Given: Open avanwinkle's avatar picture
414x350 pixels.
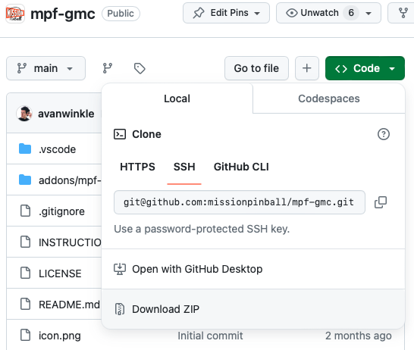Looking at the screenshot, I should click(24, 114).
